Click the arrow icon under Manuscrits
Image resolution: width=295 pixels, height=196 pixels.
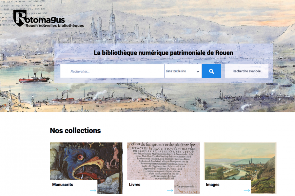tap(93, 190)
